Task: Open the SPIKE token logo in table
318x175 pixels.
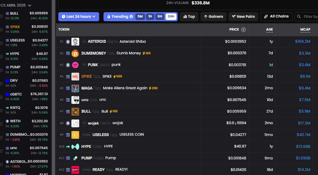Action: click(75, 76)
